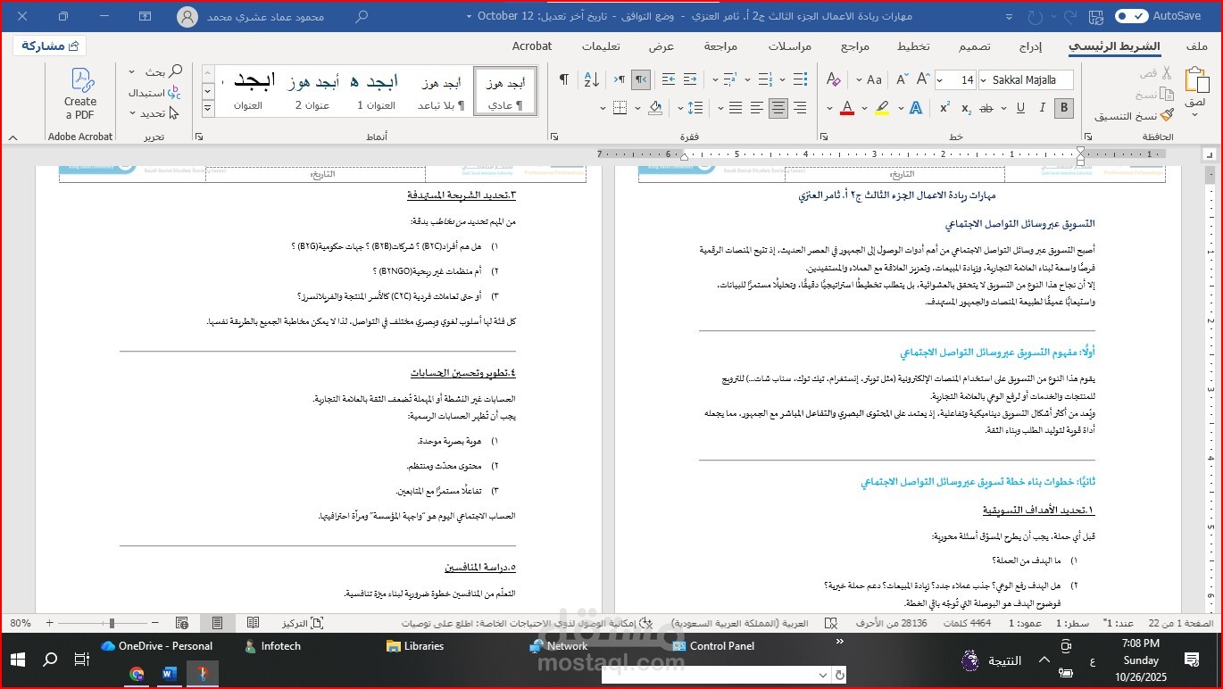Toggle show paragraph marks
This screenshot has height=689, width=1223.
point(563,79)
